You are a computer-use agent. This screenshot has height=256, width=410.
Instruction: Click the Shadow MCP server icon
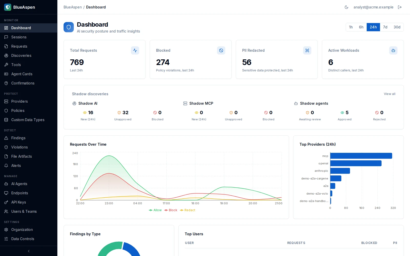click(x=185, y=103)
